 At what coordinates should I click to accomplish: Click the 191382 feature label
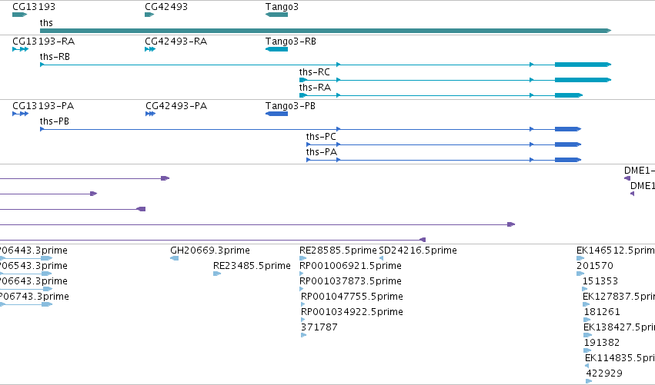(x=602, y=343)
